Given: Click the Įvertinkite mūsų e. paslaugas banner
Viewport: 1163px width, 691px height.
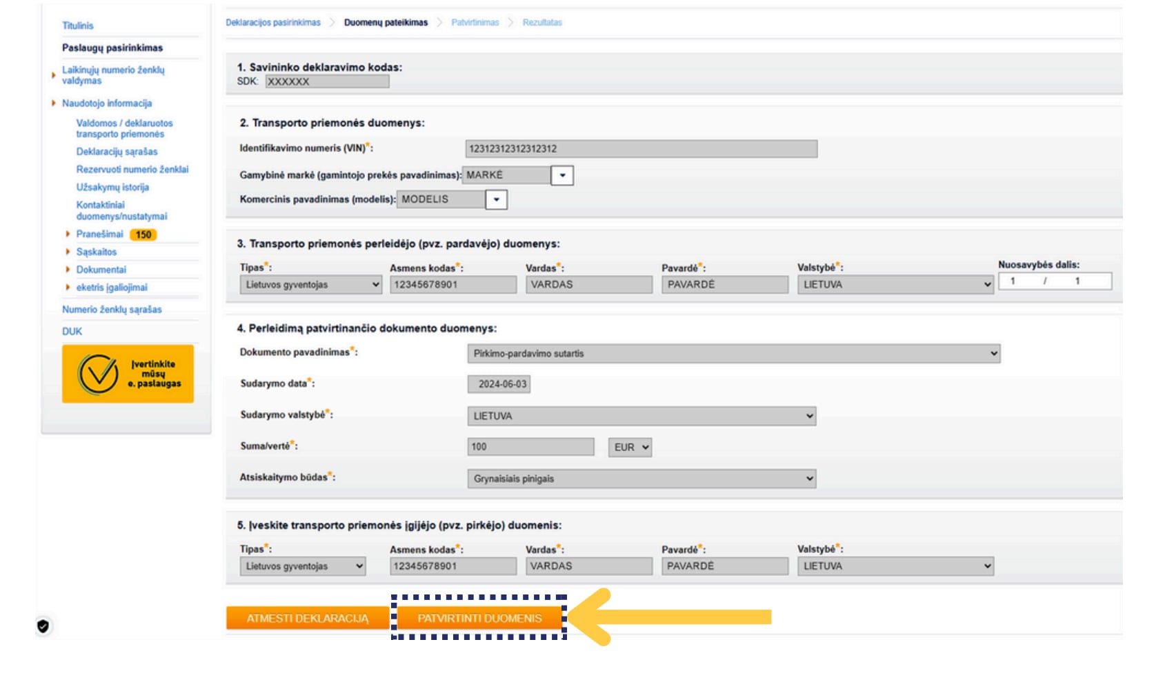Looking at the screenshot, I should coord(128,374).
